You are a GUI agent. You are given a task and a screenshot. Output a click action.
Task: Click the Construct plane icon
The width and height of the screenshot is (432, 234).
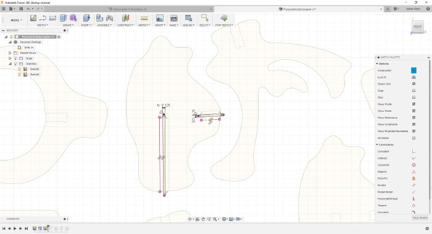pyautogui.click(x=125, y=18)
